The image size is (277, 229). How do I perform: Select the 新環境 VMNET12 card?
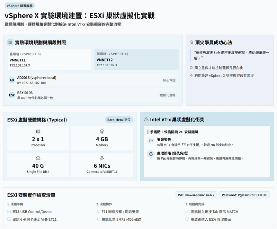[x=136, y=59]
